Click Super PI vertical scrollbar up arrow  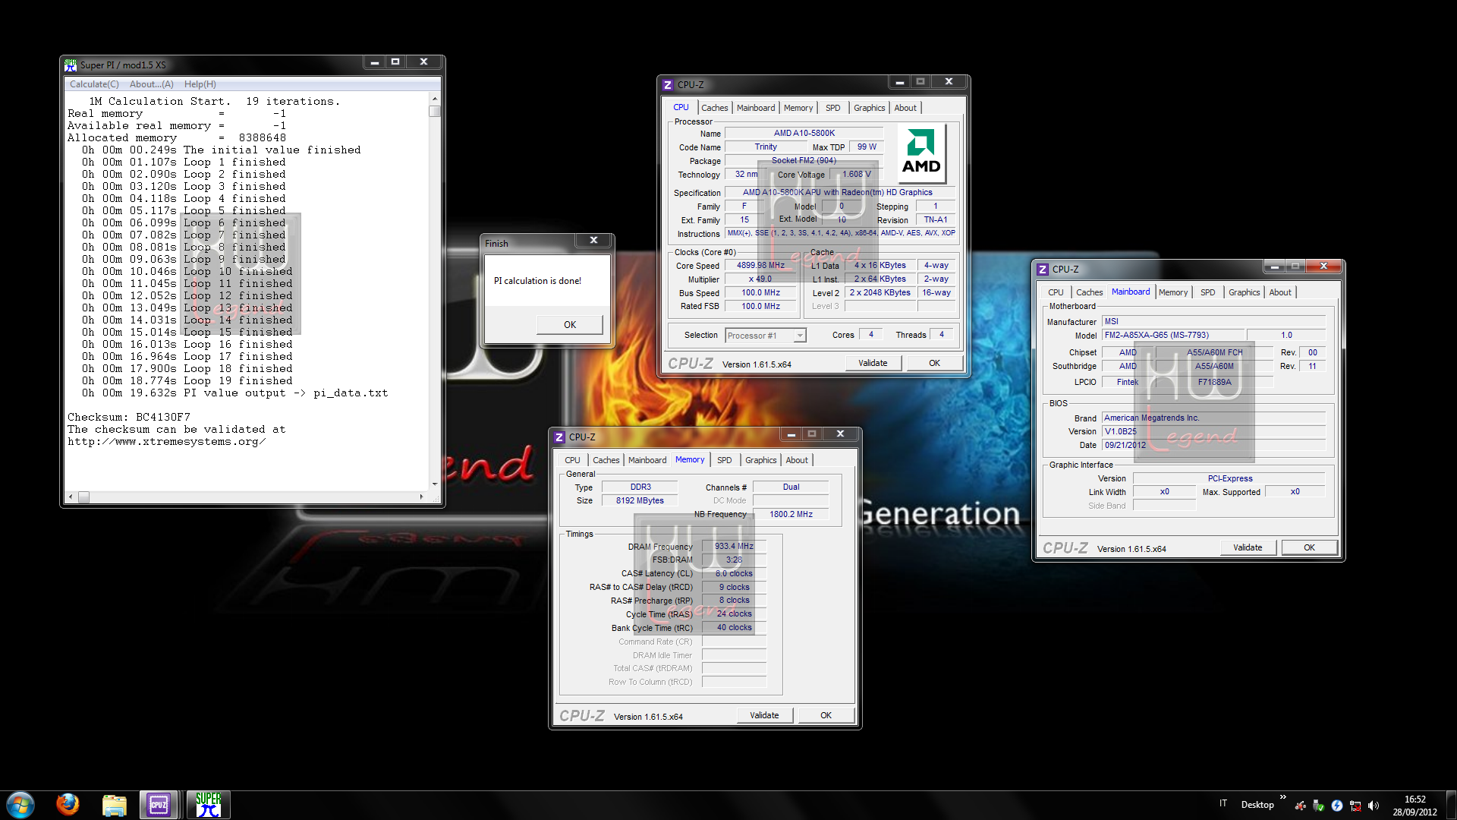[x=434, y=99]
